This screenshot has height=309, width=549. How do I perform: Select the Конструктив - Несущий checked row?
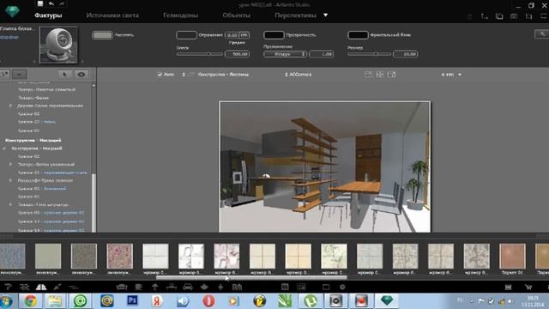pyautogui.click(x=37, y=148)
